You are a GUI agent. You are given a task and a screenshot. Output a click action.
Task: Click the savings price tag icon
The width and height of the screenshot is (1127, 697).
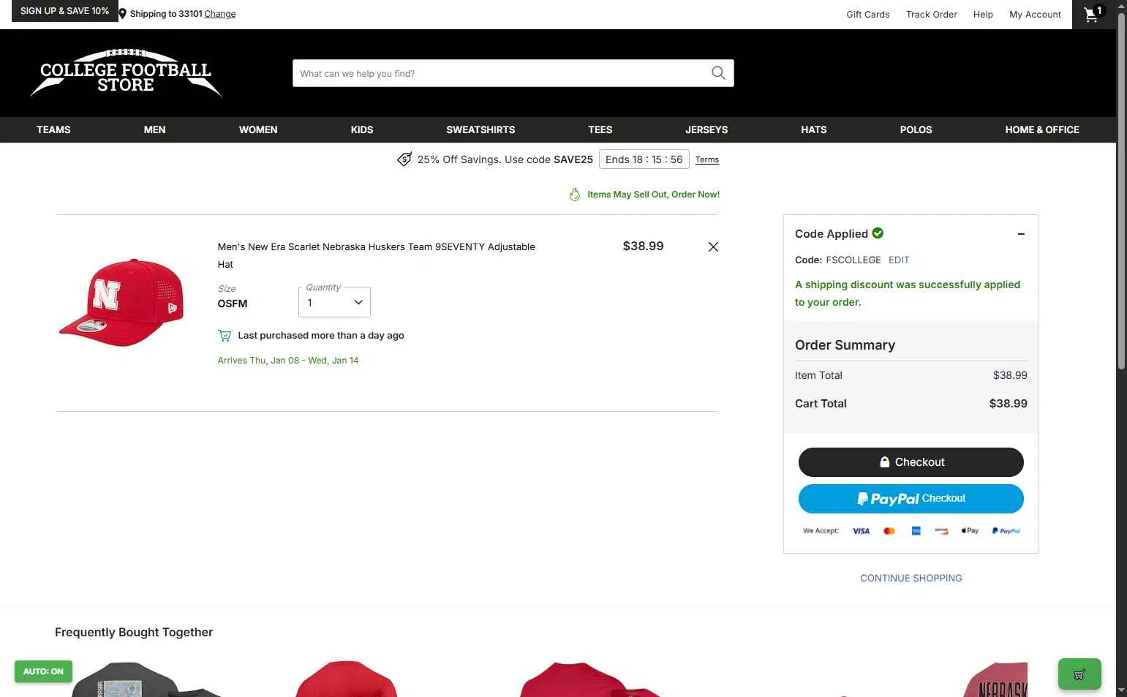[404, 159]
